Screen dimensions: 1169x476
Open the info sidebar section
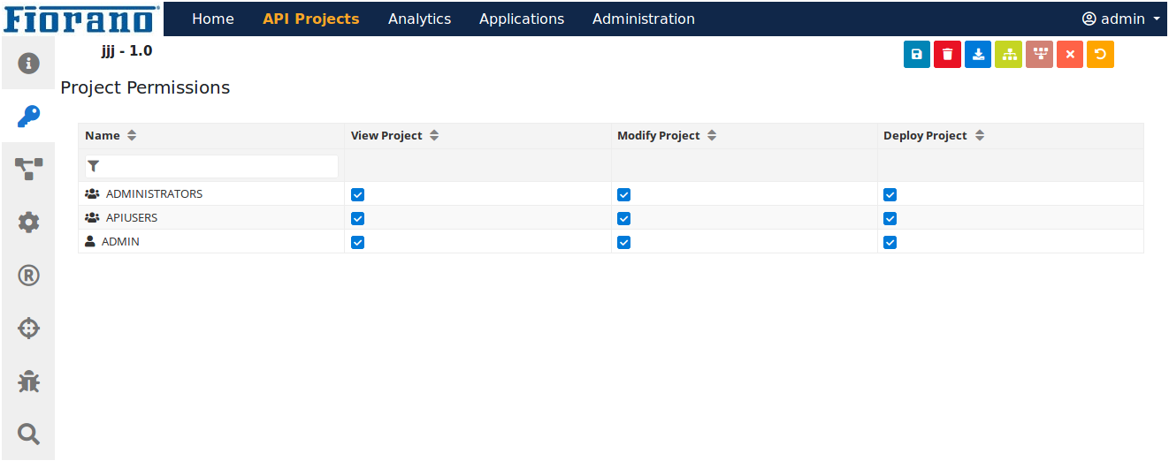(x=28, y=63)
